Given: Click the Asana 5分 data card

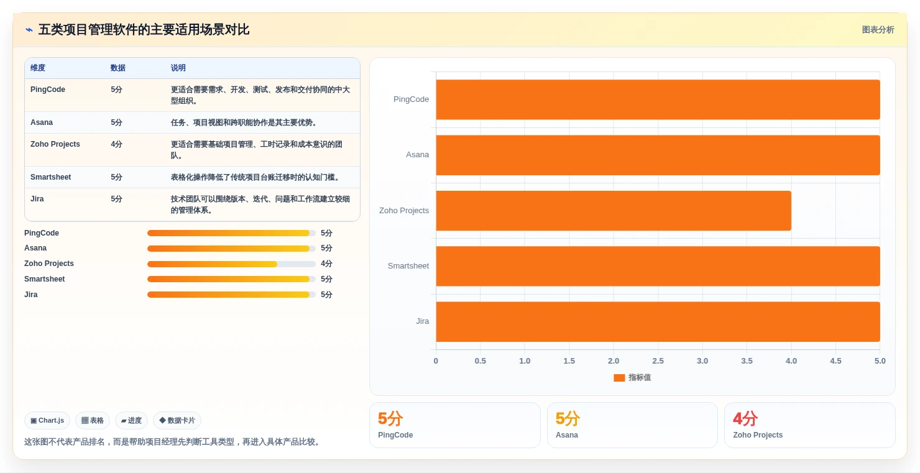Looking at the screenshot, I should [x=632, y=425].
